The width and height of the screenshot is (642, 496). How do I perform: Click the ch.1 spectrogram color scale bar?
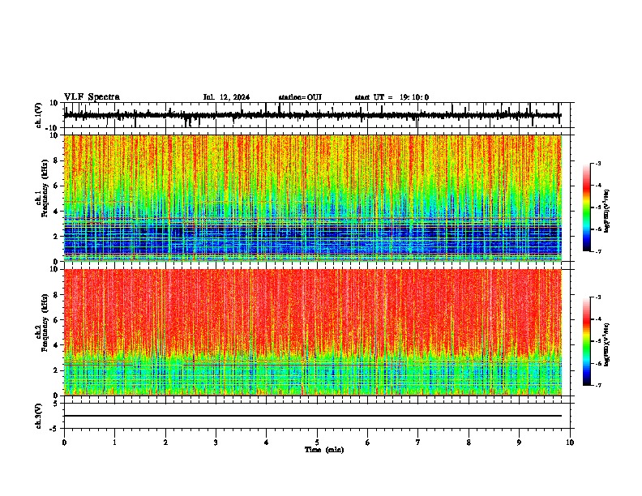(586, 207)
